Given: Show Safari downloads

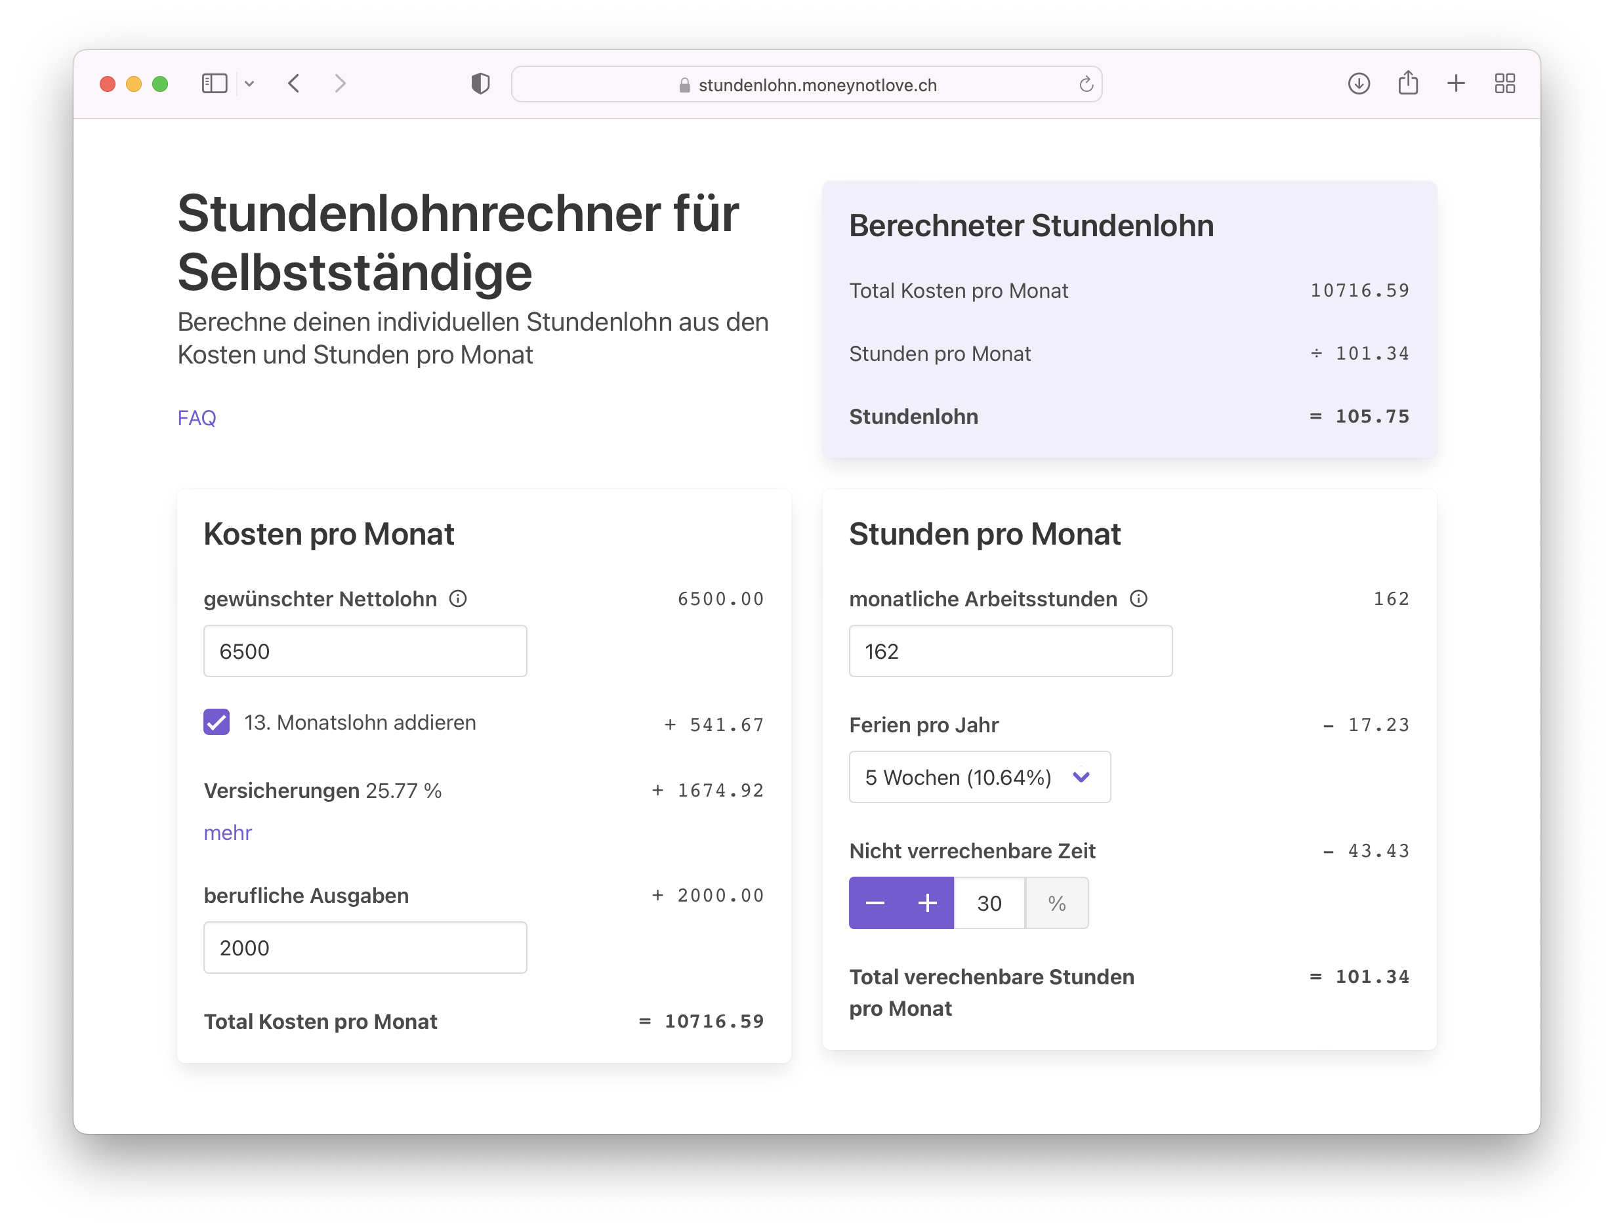Looking at the screenshot, I should coord(1358,83).
